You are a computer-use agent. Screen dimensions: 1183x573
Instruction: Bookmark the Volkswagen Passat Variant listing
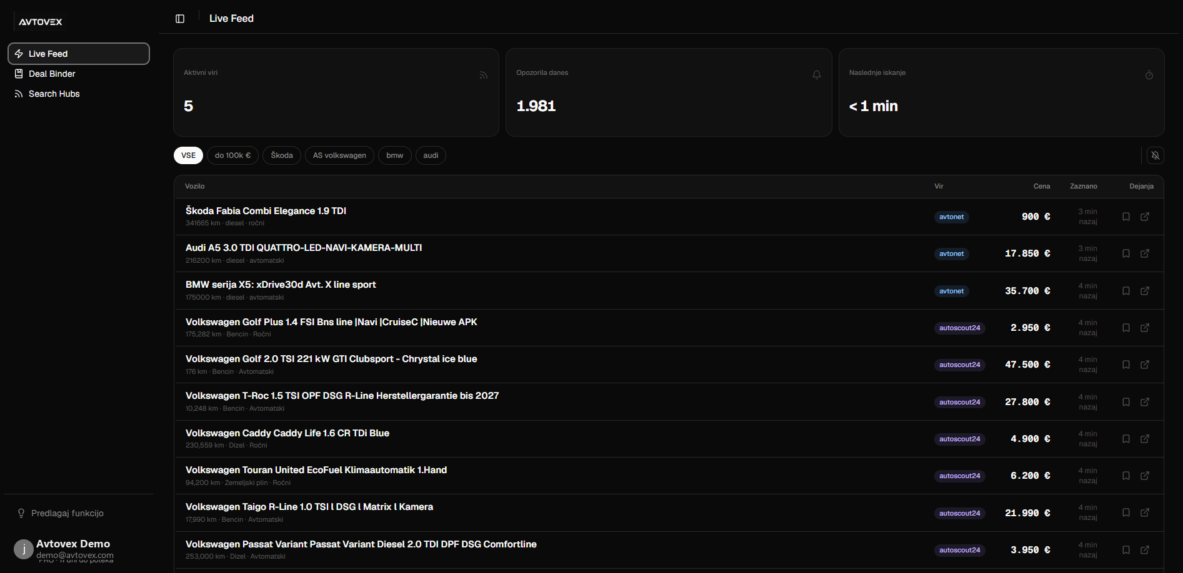(1126, 550)
